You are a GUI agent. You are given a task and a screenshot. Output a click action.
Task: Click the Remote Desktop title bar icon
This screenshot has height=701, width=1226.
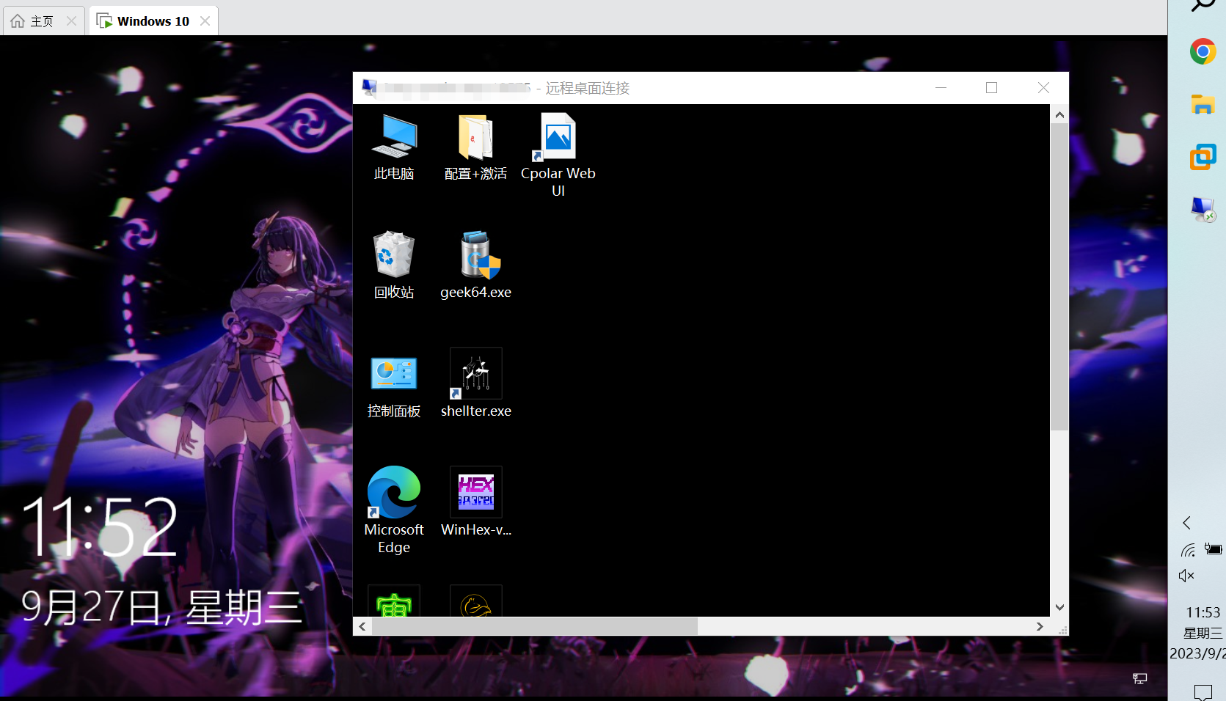point(370,88)
